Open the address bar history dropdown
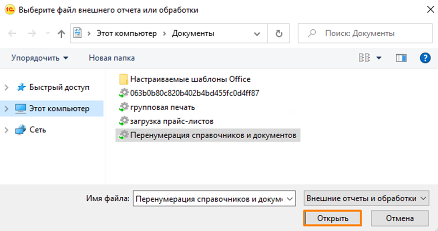 tap(257, 34)
